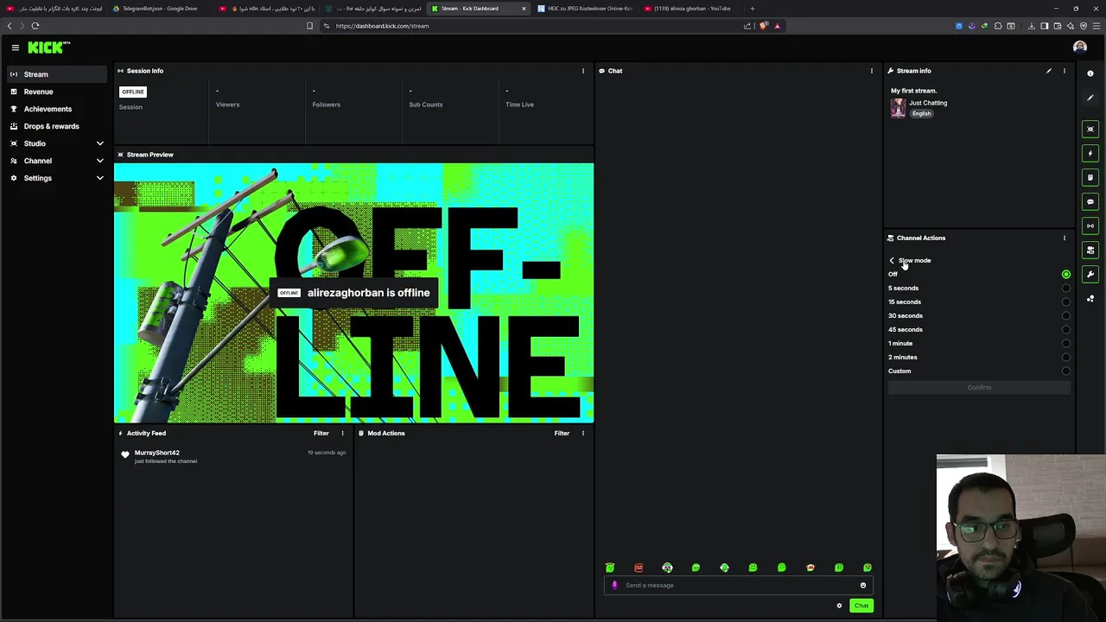The image size is (1106, 622).
Task: Click MurrayShort42 in Activity Feed
Action: click(157, 453)
